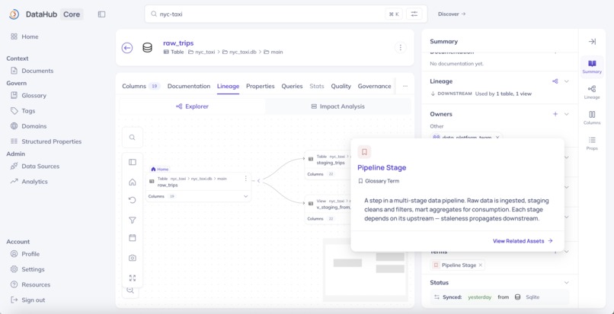Collapse downstream lineage of the raw_trips node
Viewport: 614px width, 314px height.
coord(258,181)
